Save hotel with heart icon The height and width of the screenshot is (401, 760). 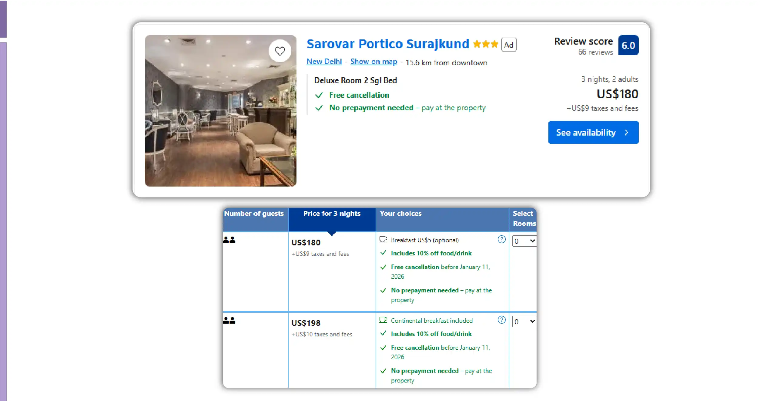click(x=280, y=51)
